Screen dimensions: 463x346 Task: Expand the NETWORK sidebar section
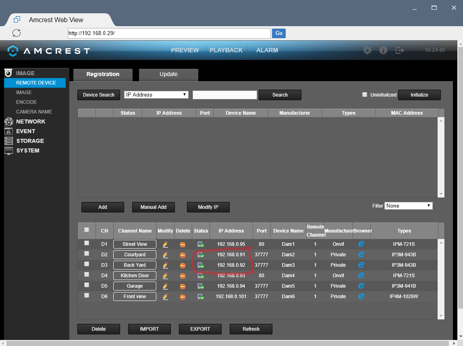pyautogui.click(x=30, y=122)
